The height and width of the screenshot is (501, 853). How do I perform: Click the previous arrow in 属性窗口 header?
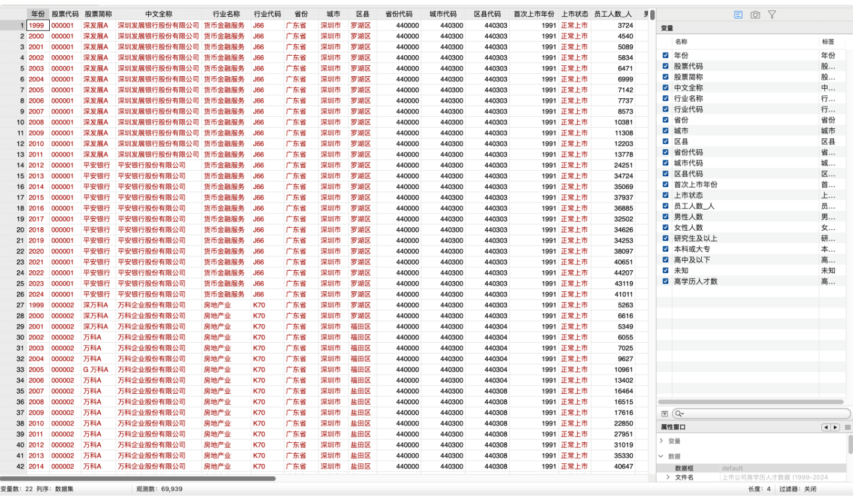point(826,427)
